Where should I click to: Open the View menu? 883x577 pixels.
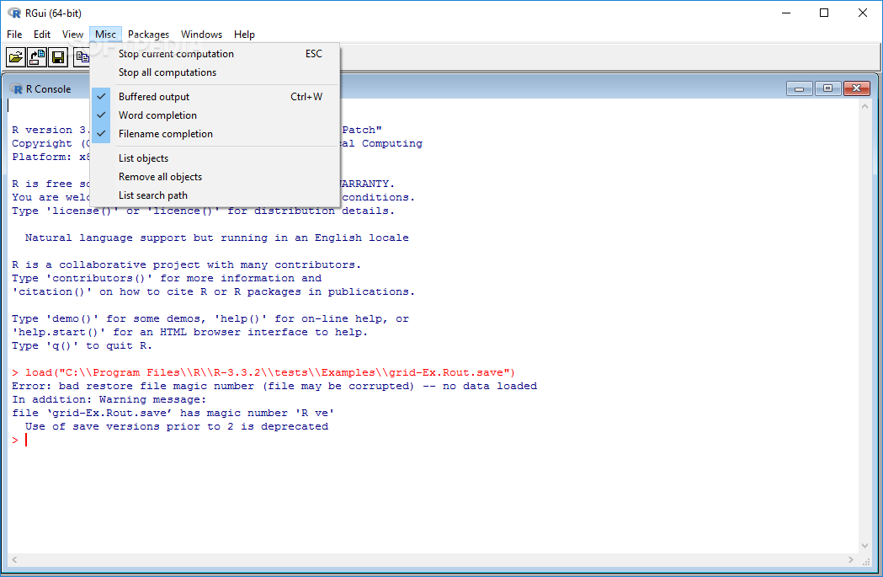[72, 35]
